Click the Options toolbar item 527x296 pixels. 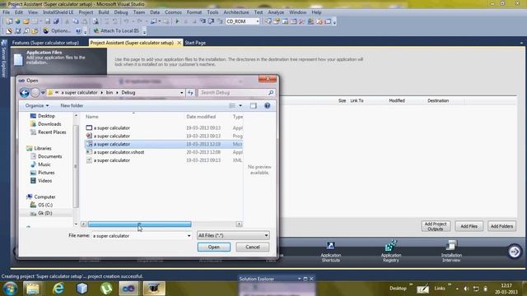(57, 30)
